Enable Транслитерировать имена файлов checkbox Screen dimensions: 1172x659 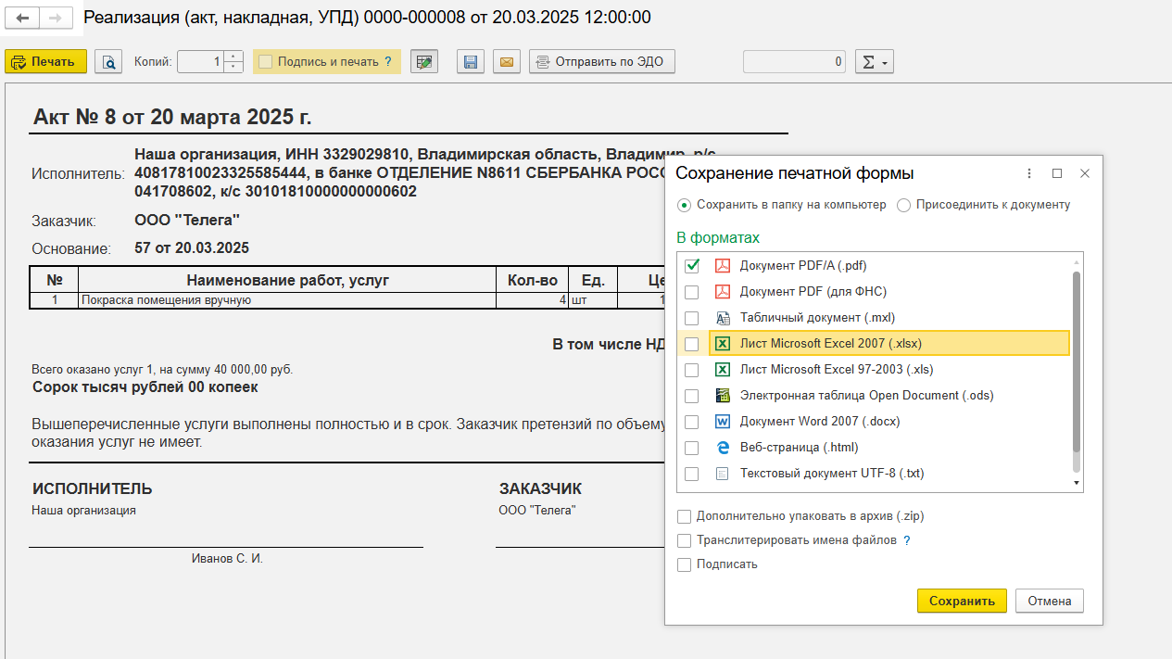[685, 540]
